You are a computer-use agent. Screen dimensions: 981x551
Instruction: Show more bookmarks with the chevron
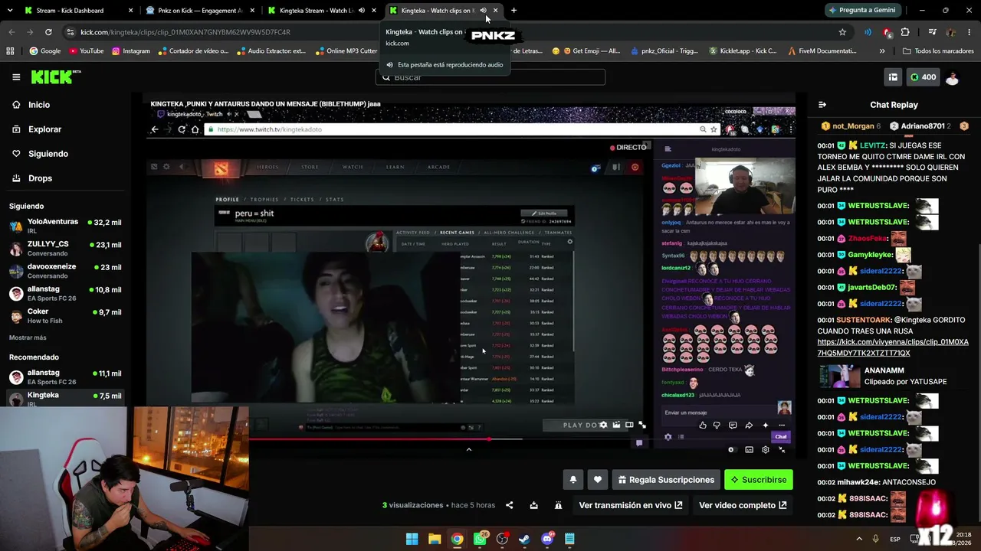(882, 51)
